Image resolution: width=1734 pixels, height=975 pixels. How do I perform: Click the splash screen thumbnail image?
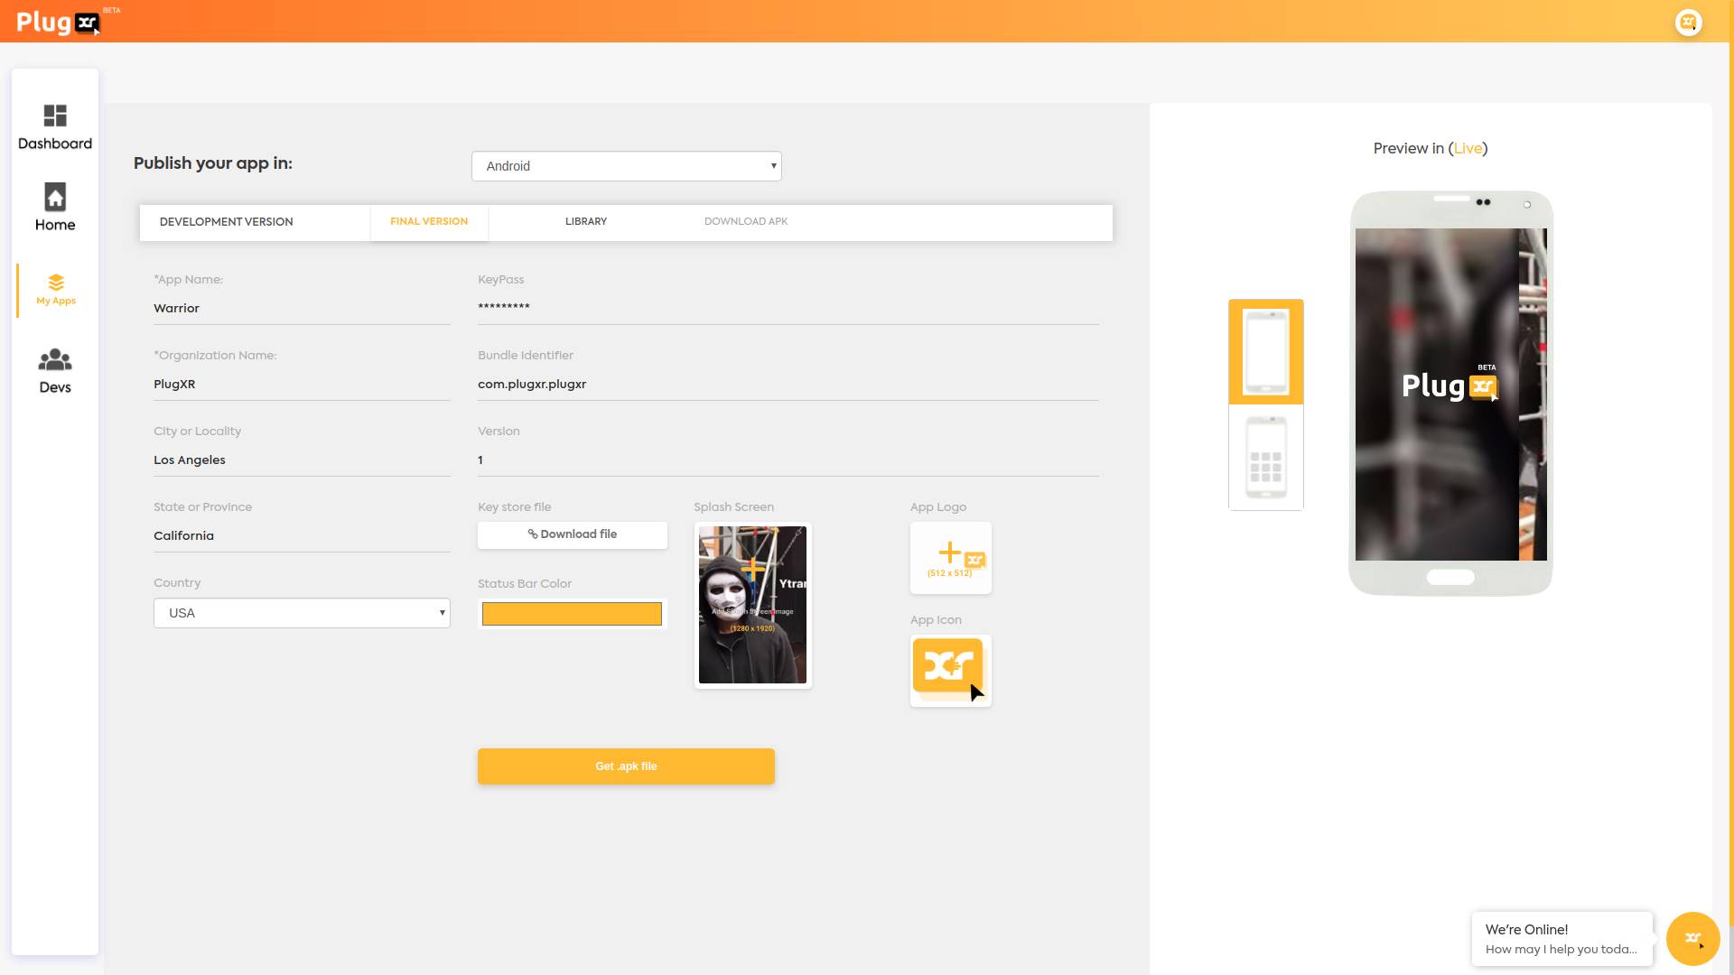pos(751,605)
